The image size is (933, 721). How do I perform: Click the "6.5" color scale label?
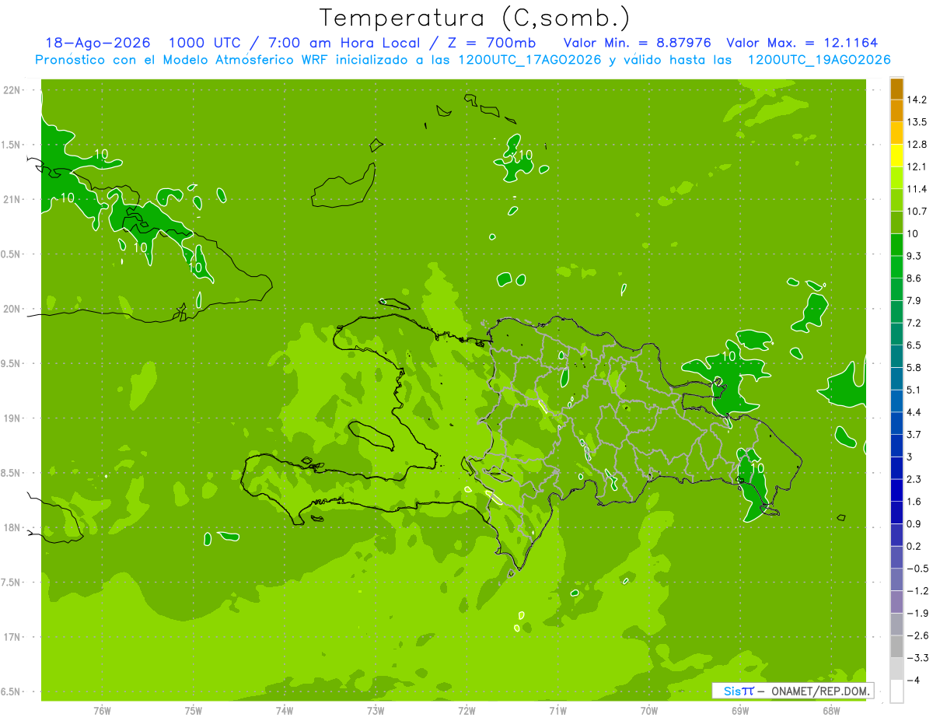coord(914,345)
